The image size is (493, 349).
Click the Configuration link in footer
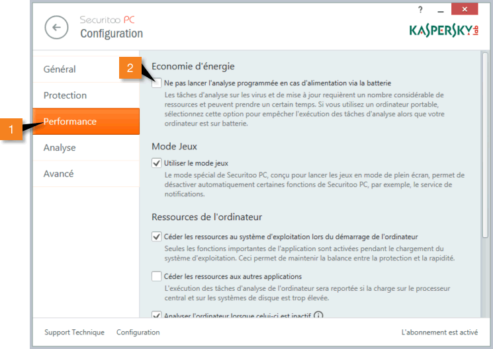(138, 332)
